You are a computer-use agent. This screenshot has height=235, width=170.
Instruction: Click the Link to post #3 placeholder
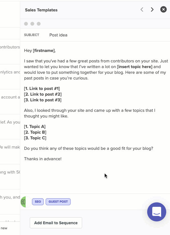tap(43, 100)
